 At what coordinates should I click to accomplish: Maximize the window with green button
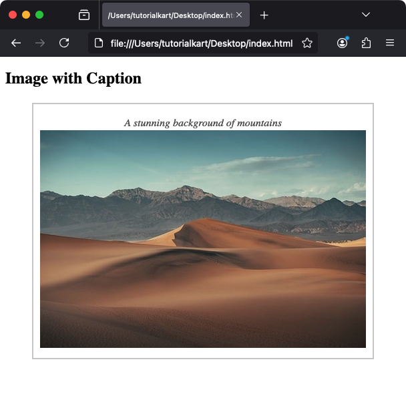pyautogui.click(x=39, y=15)
